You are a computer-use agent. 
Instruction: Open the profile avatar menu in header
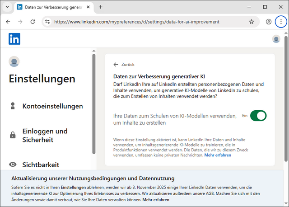coord(276,39)
